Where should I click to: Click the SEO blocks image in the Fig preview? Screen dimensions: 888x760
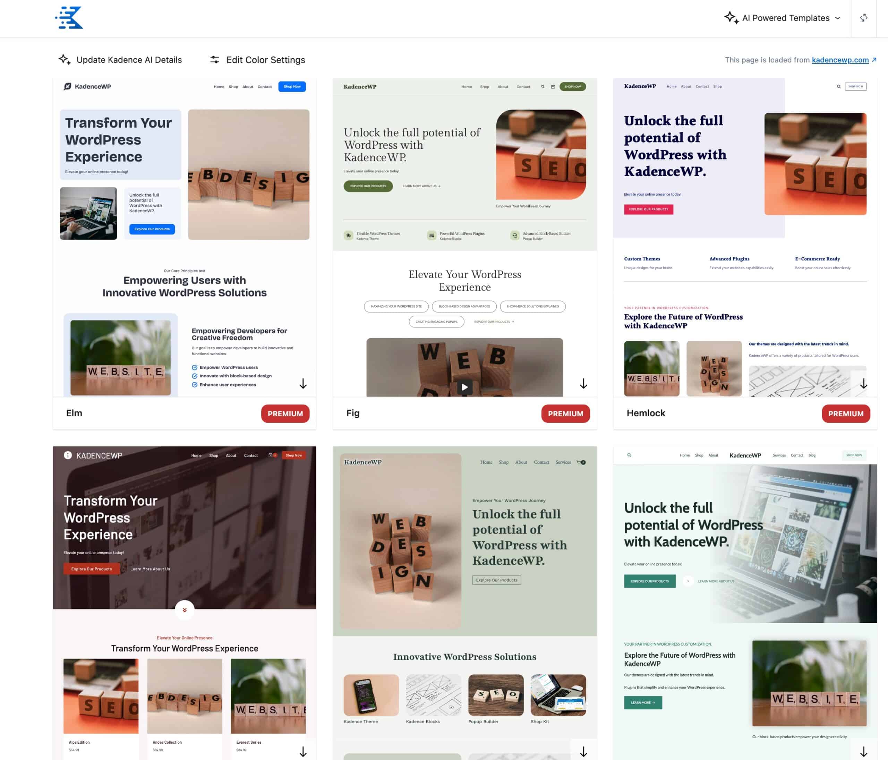(x=541, y=154)
